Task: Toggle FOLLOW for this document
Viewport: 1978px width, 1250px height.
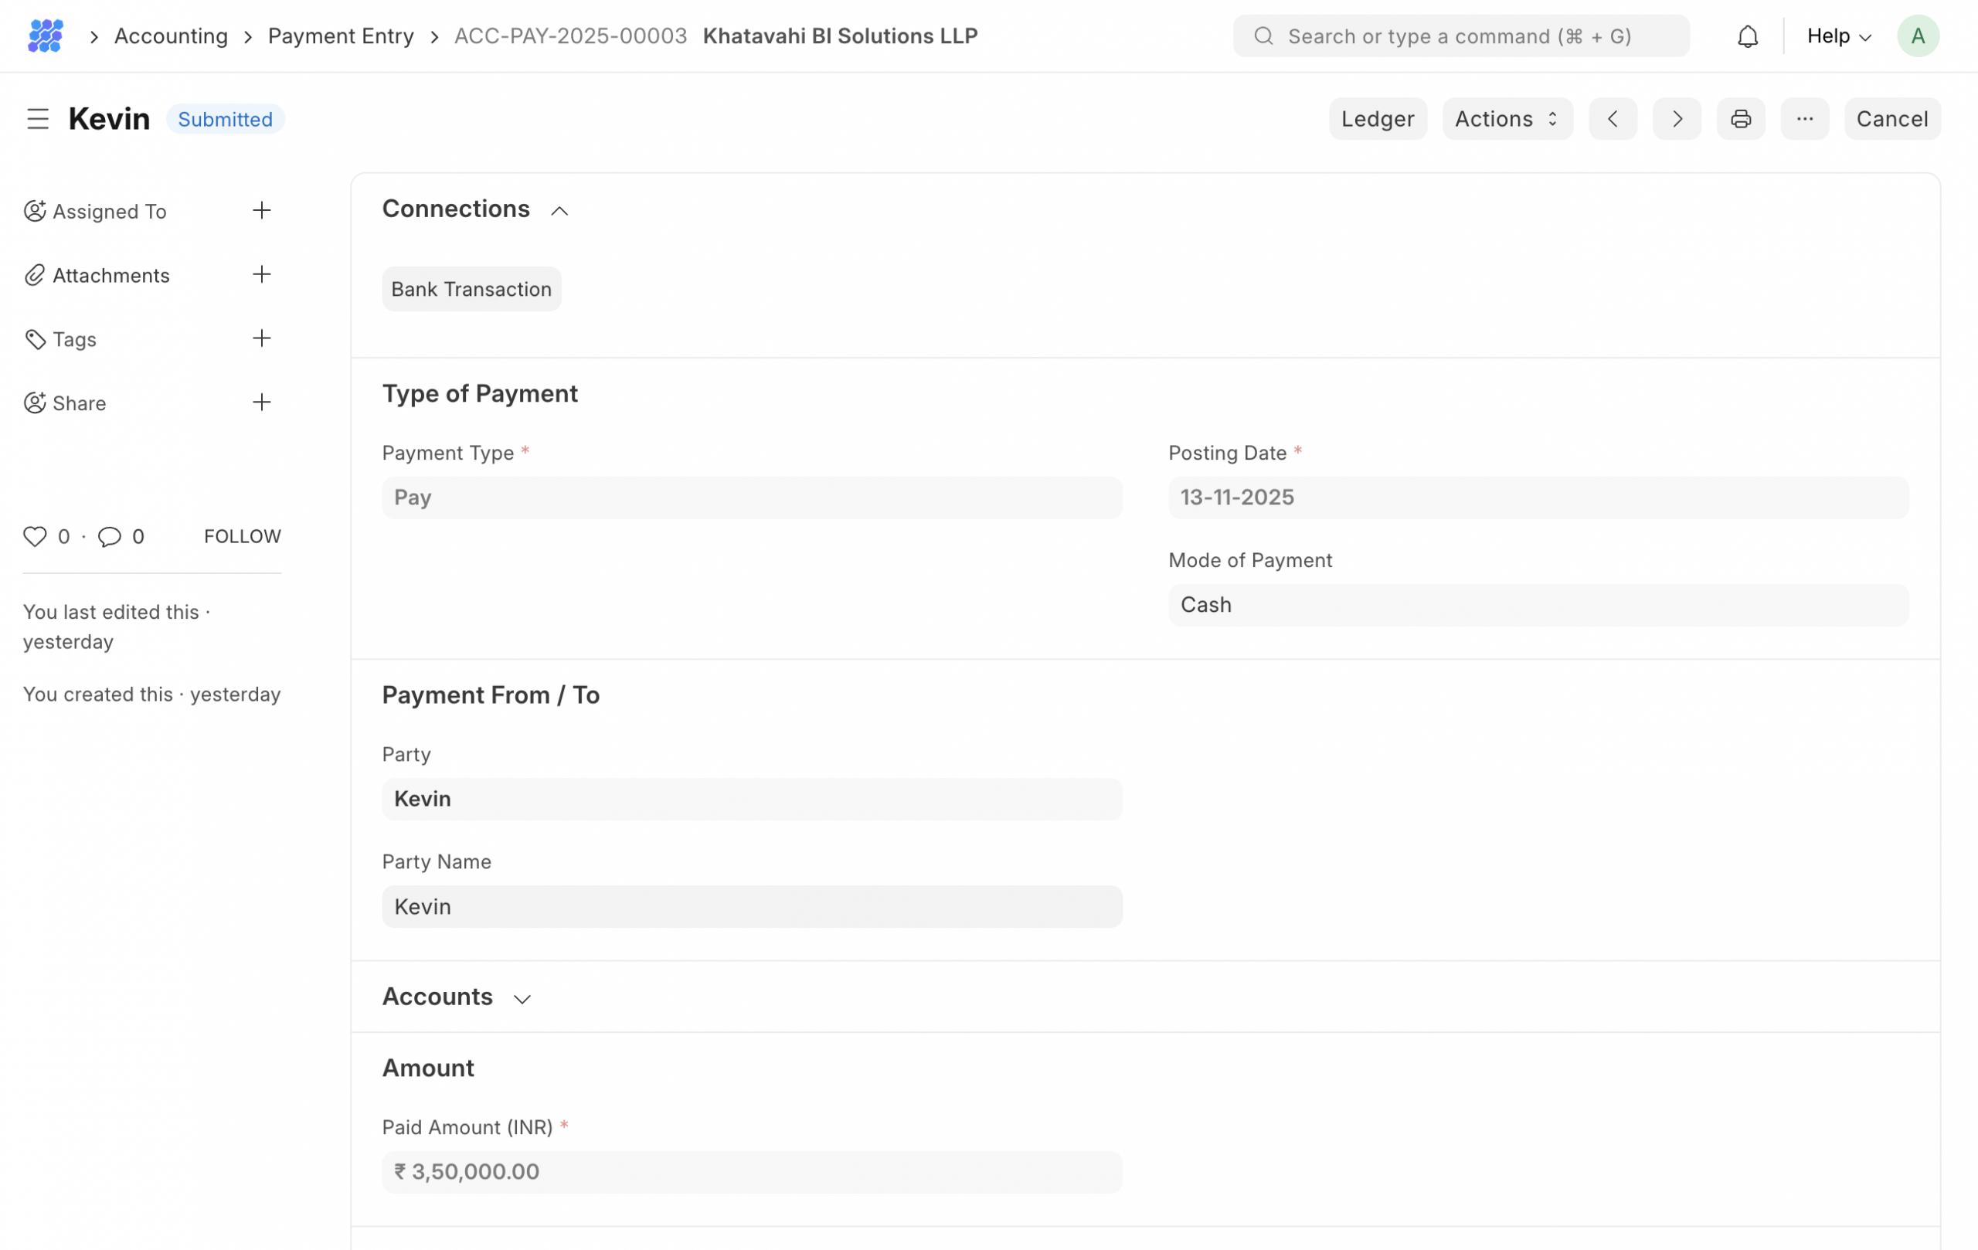Action: tap(243, 536)
